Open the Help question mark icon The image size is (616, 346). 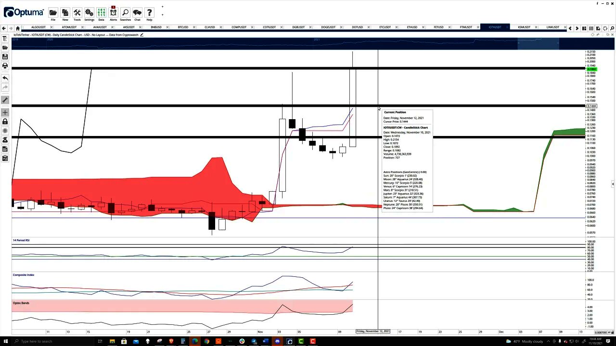pos(149,12)
